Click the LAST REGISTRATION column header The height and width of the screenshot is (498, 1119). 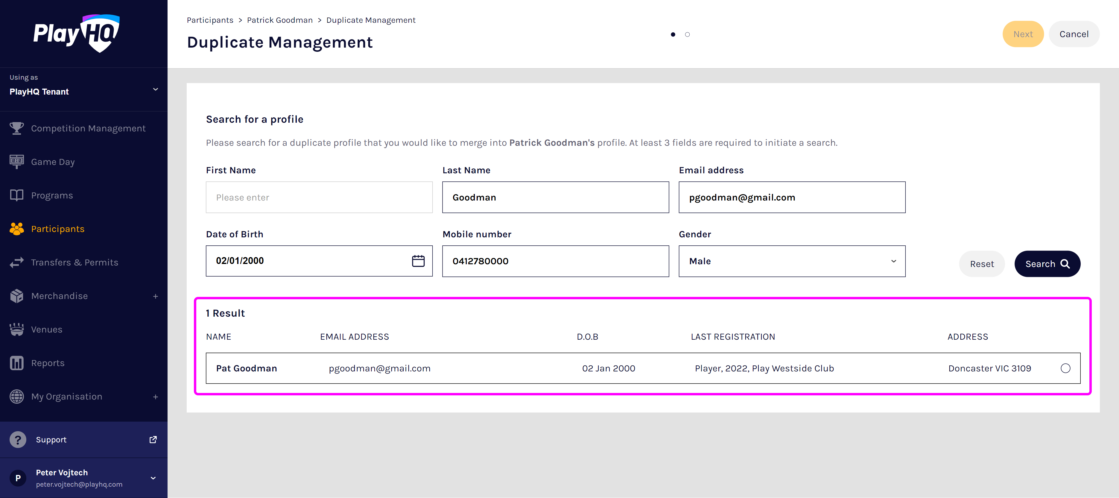732,337
